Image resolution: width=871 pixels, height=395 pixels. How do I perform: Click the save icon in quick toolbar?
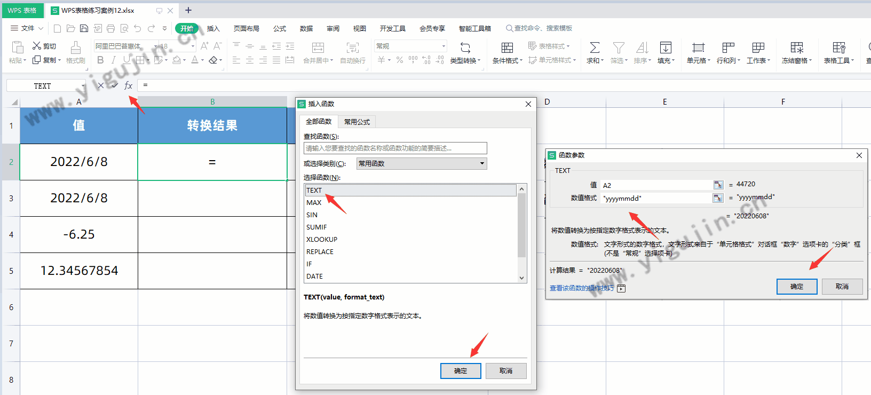(84, 28)
